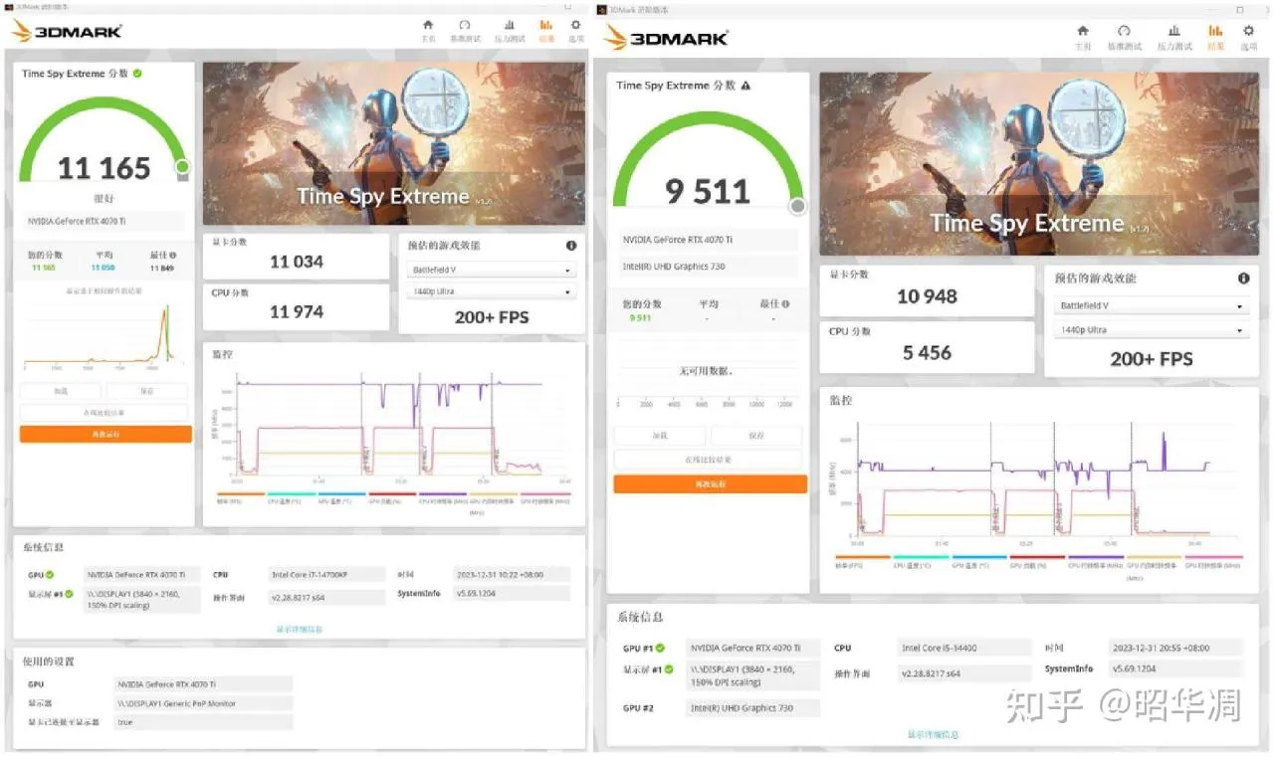The width and height of the screenshot is (1274, 757).
Task: Click graphics score 10 948 in right window
Action: tap(927, 296)
